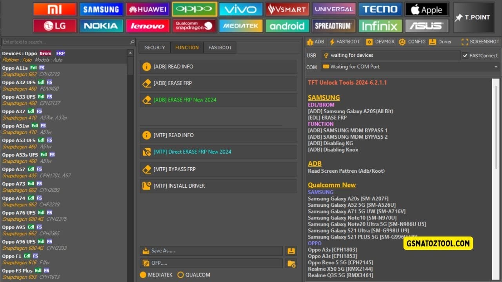Viewport: 502px width, 282px height.
Task: Run [ADB] ERASE FRP New 2024
Action: click(x=218, y=100)
